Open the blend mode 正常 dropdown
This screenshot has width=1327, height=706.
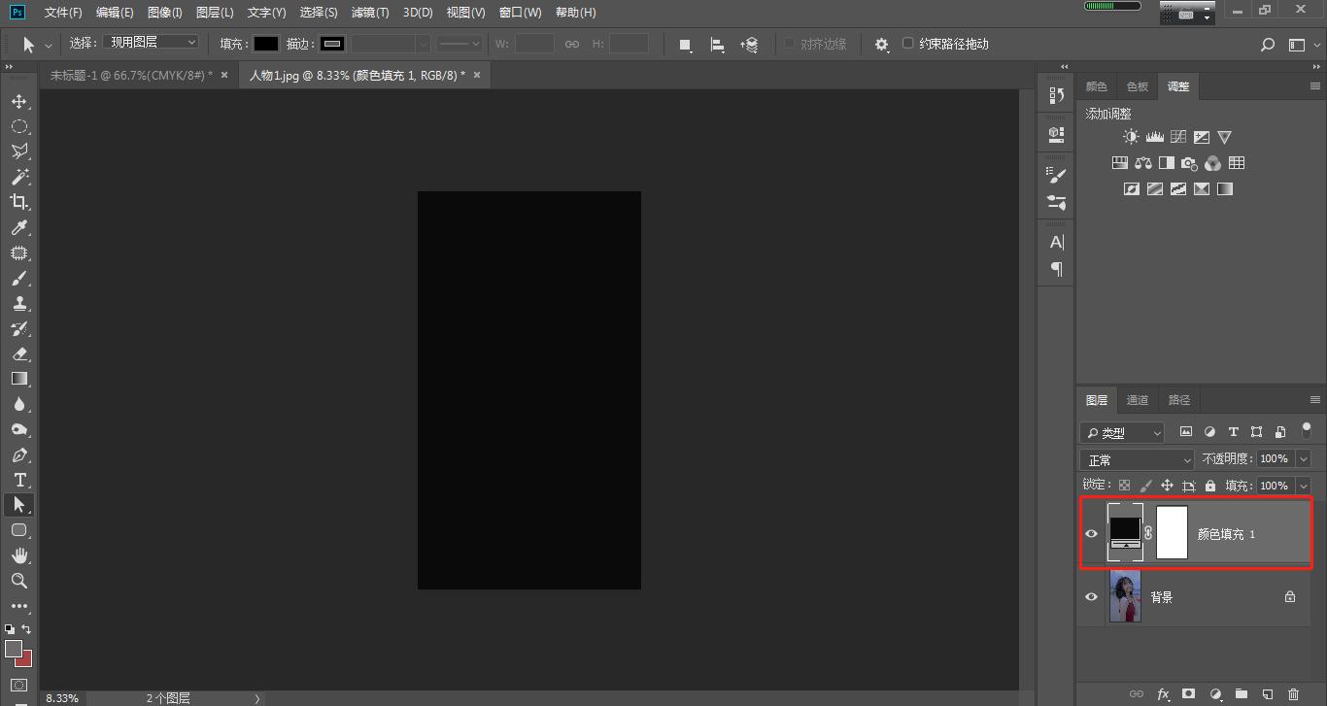pos(1136,459)
